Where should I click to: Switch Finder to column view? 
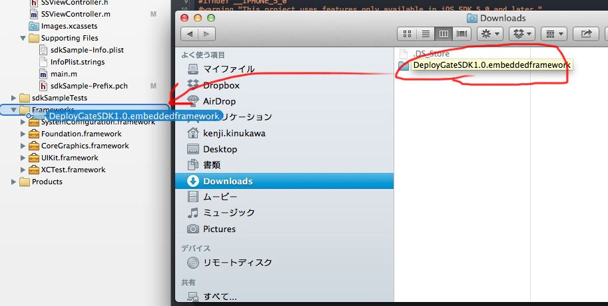click(444, 34)
